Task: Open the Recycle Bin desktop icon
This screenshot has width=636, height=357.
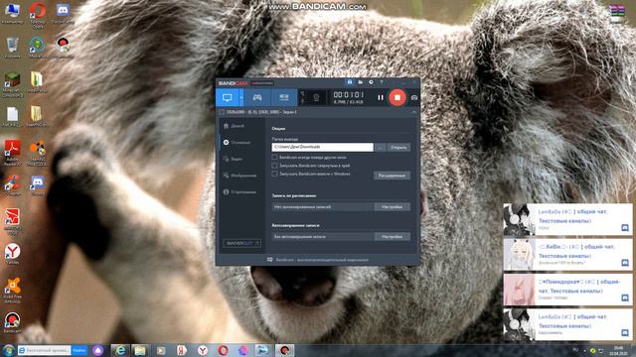Action: tap(12, 47)
